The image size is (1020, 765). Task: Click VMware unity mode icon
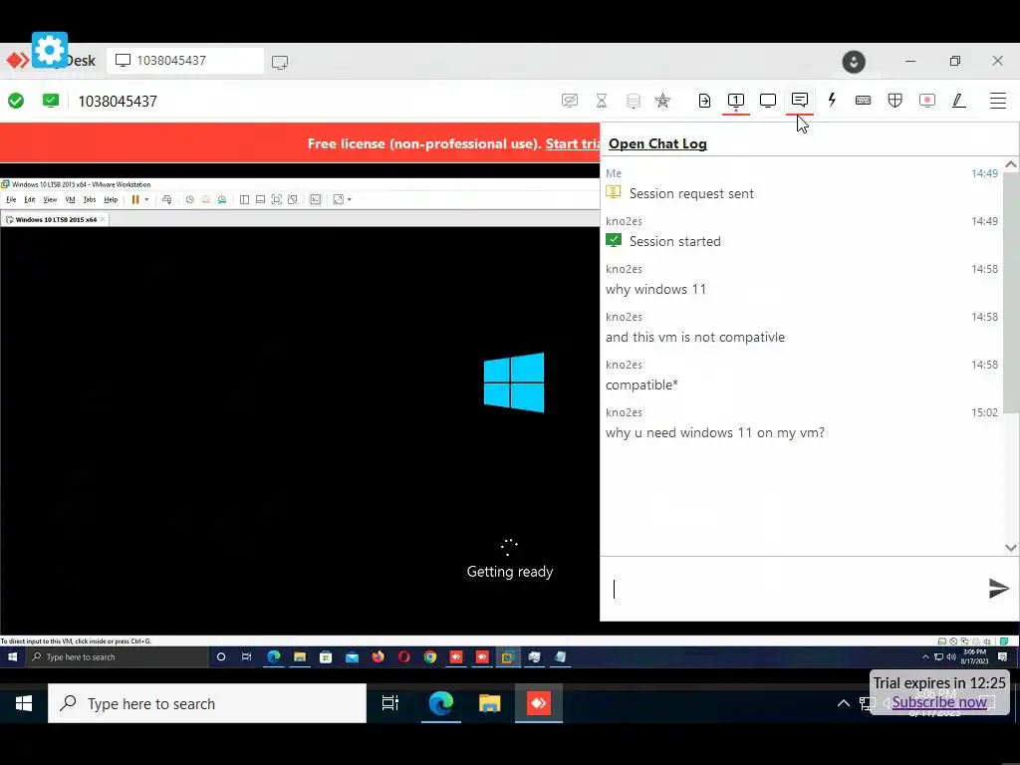point(293,199)
